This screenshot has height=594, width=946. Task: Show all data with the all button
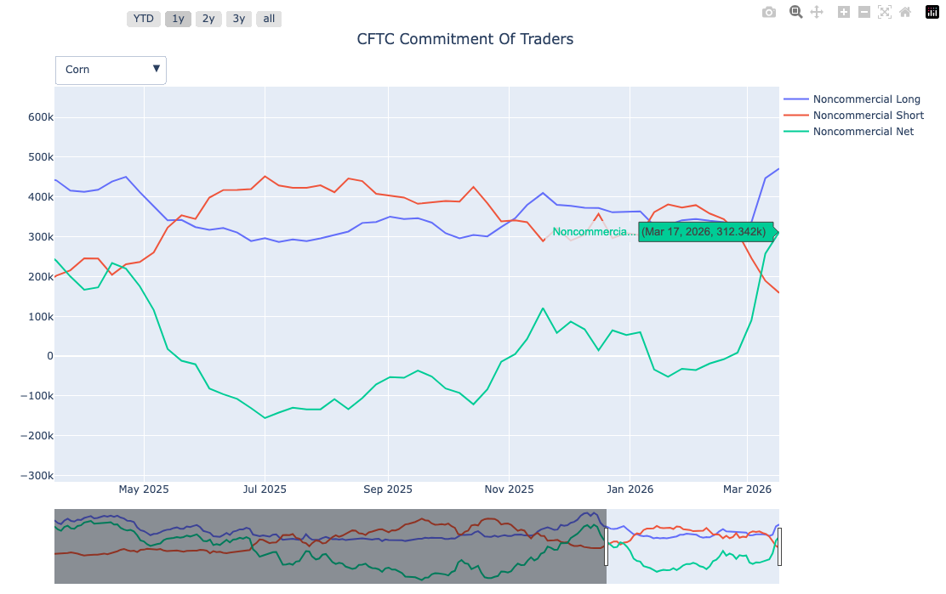pyautogui.click(x=269, y=19)
